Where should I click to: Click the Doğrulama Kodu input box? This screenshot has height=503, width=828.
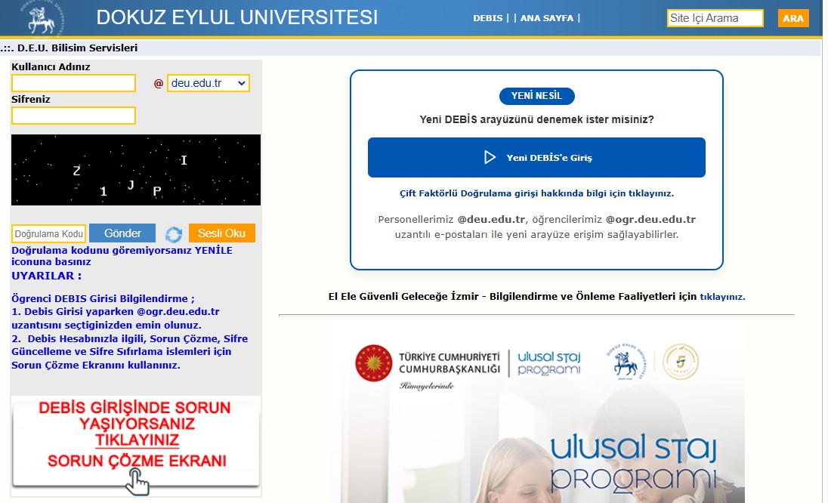[x=49, y=233]
